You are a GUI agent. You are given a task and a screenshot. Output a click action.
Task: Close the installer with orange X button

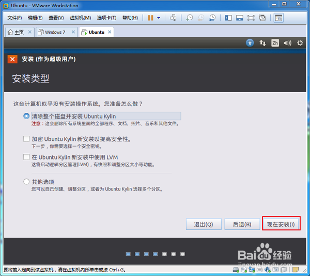pos(12,59)
